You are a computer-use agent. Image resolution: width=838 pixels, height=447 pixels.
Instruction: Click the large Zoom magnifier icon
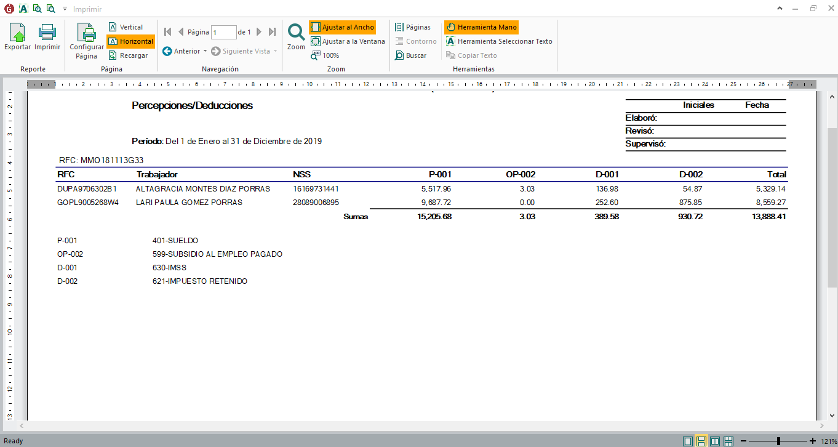(x=296, y=33)
